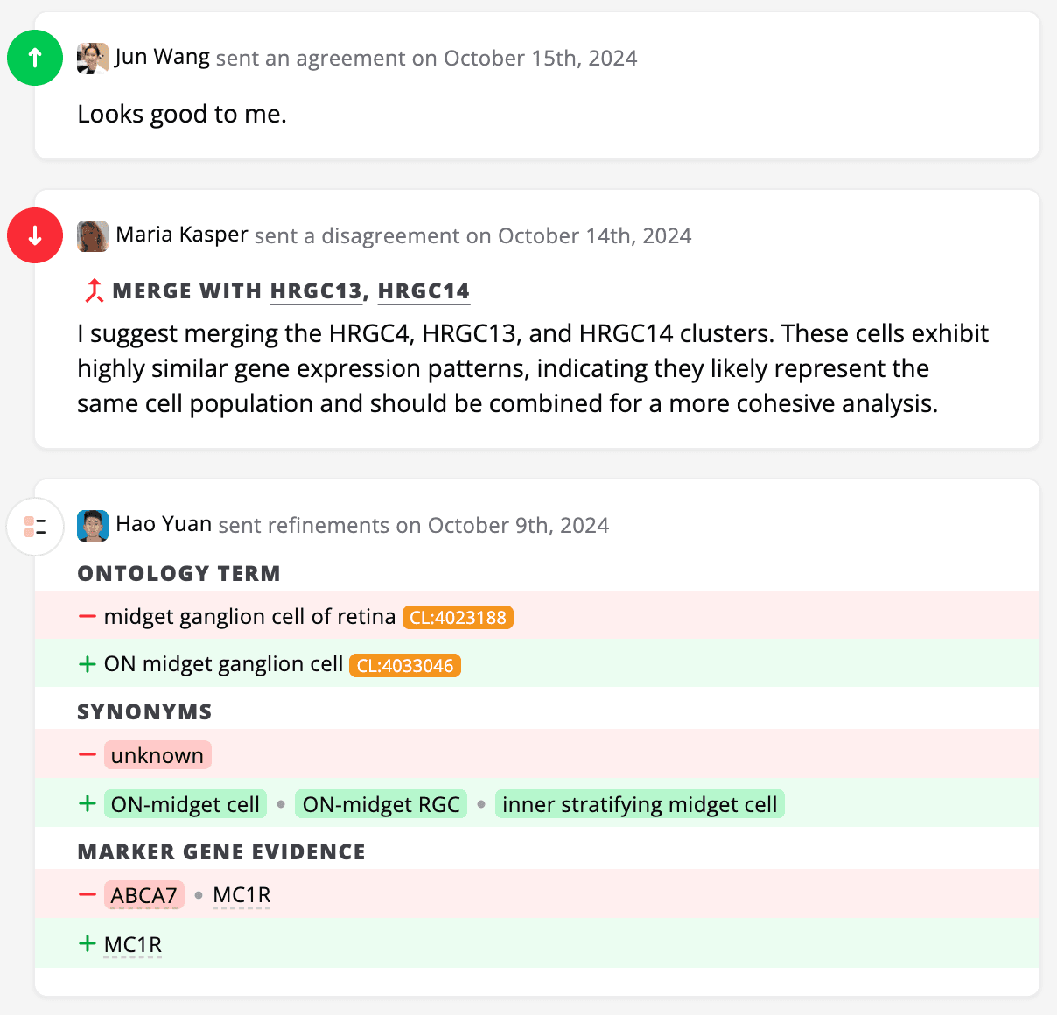Click the Jun Wang author name

163,58
